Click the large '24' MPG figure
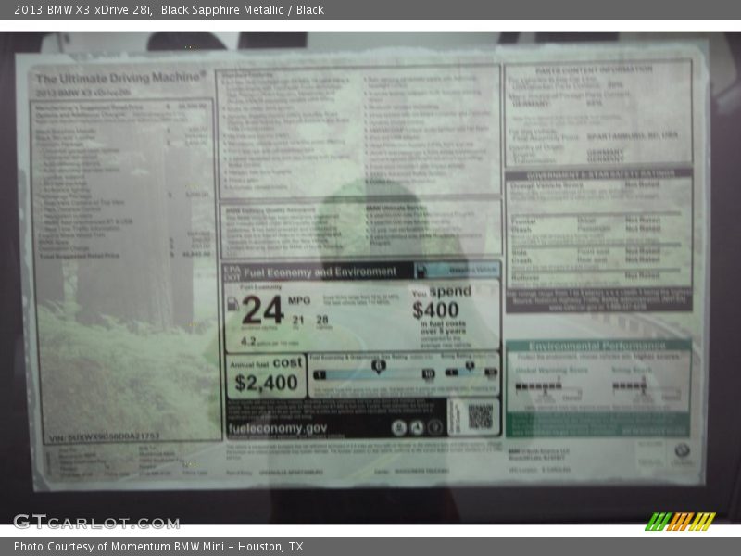 (x=263, y=310)
